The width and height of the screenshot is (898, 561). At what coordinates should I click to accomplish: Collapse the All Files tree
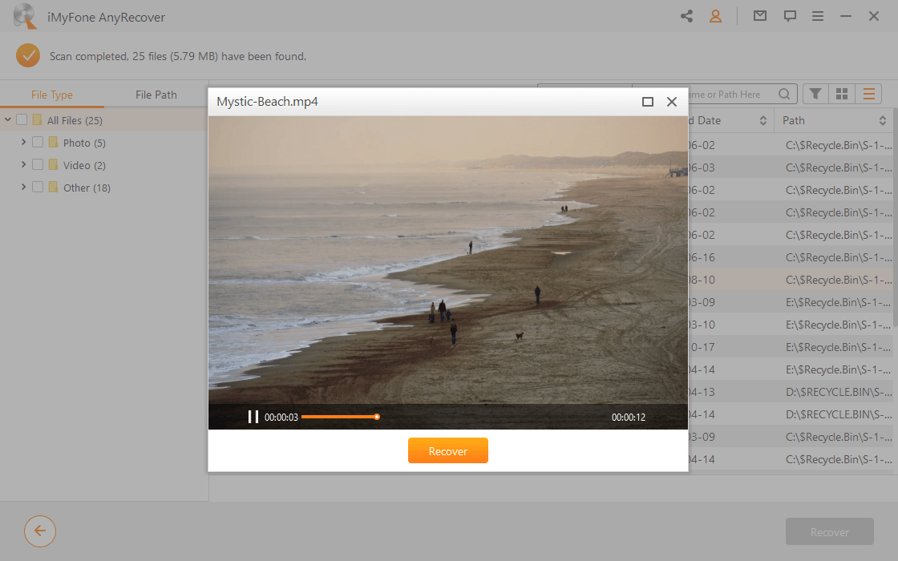point(8,119)
